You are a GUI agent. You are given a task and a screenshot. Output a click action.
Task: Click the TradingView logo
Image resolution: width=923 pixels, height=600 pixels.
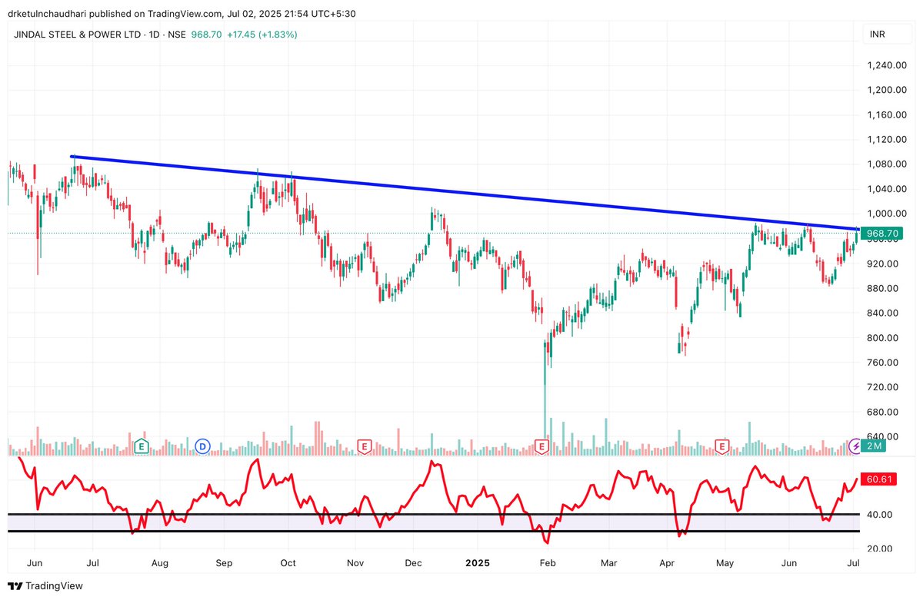point(46,585)
